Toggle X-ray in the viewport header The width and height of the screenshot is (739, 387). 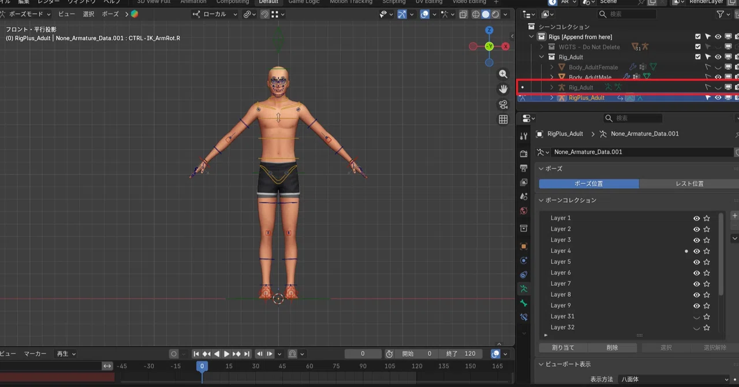point(463,14)
